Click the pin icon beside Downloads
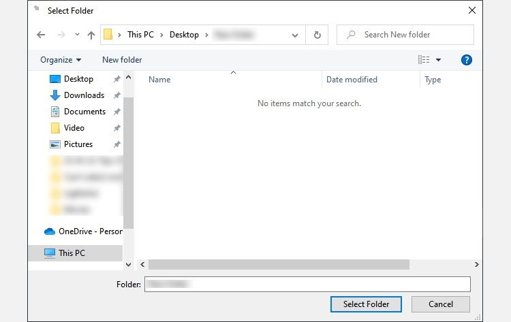This screenshot has height=322, width=511. [x=117, y=95]
